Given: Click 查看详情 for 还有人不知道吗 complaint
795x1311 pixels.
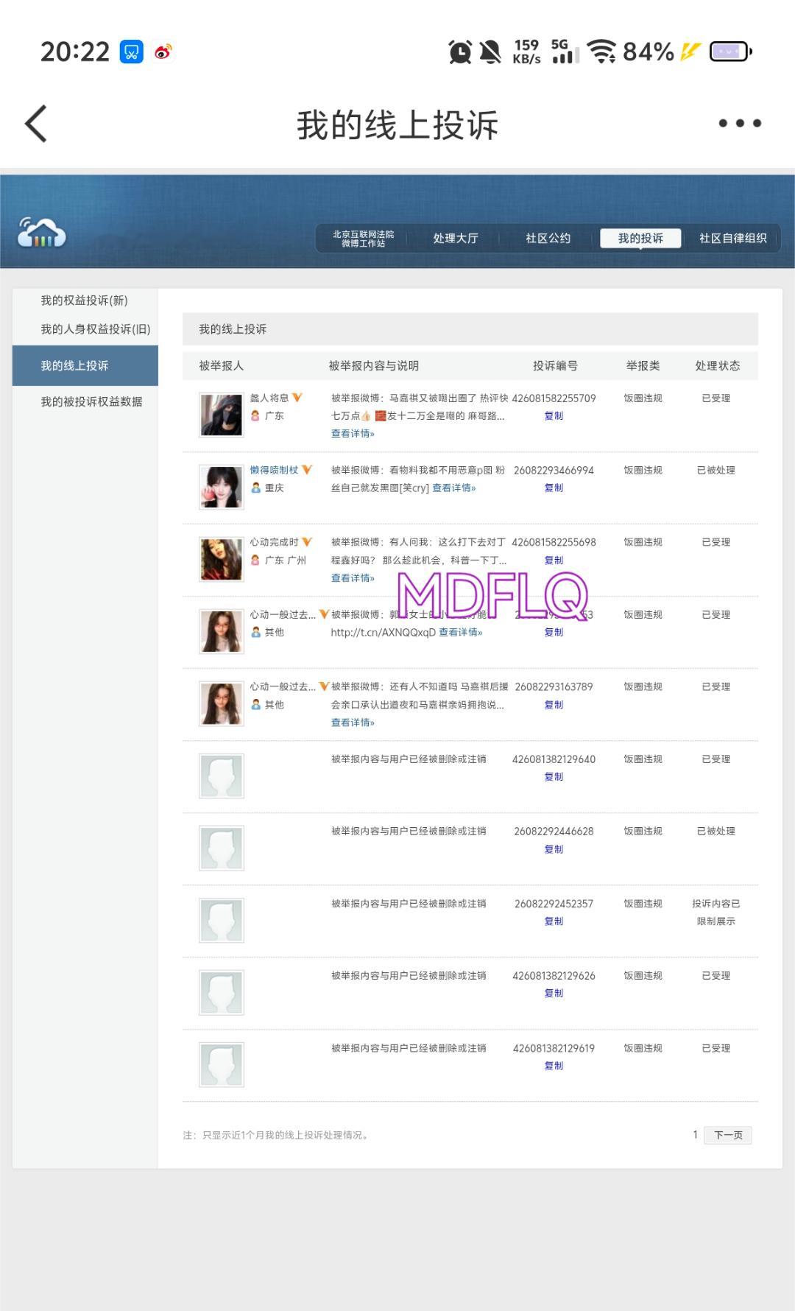Looking at the screenshot, I should (353, 723).
